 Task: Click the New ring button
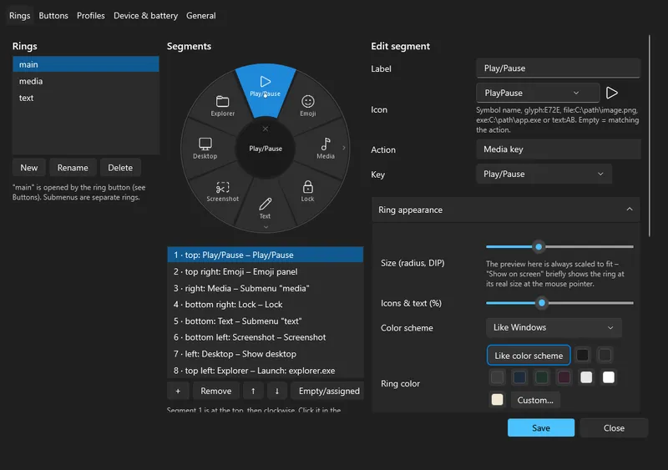(29, 168)
